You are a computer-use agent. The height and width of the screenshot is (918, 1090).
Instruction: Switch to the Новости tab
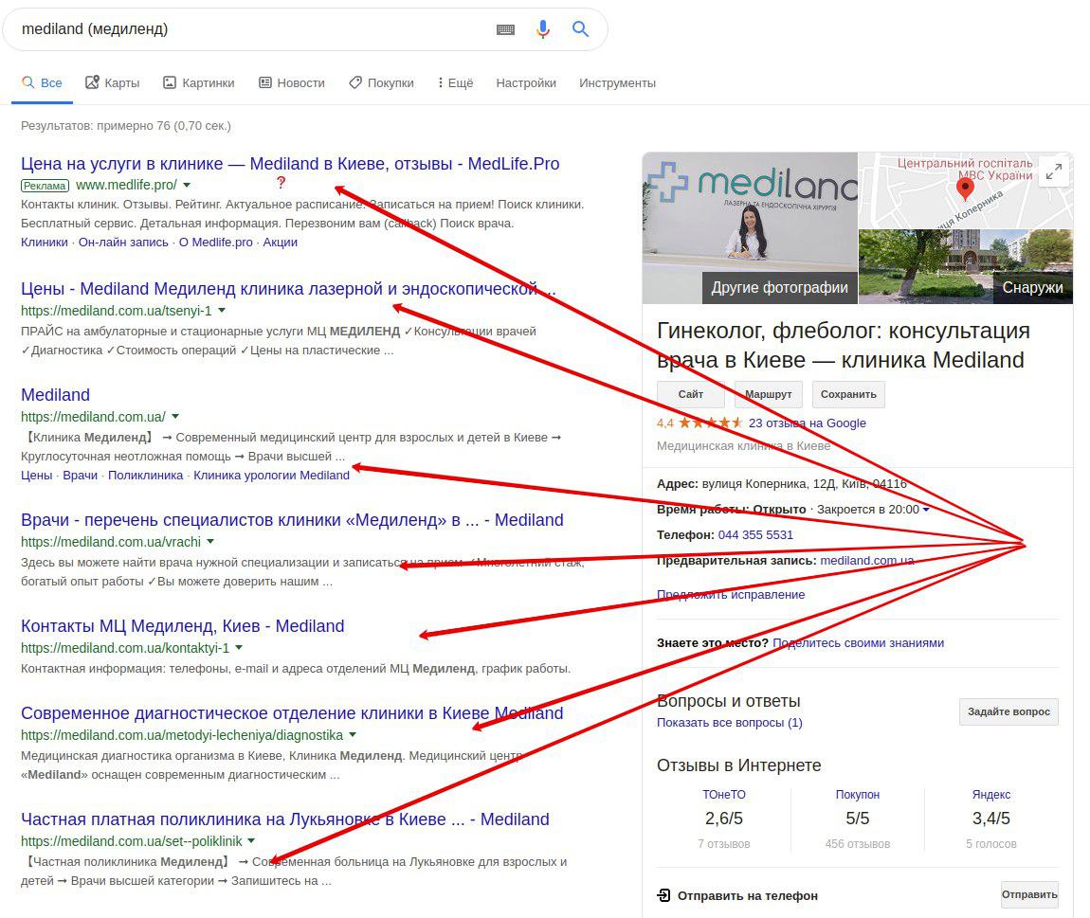tap(292, 82)
